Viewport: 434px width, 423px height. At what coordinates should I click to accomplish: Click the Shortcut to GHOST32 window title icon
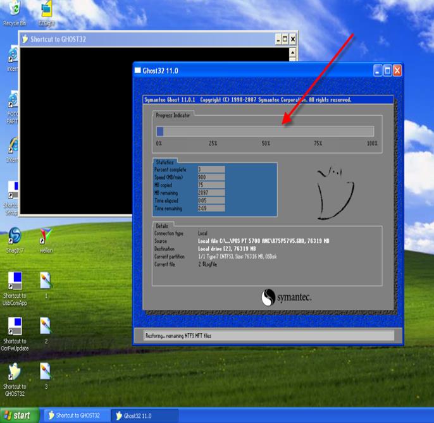coord(25,39)
